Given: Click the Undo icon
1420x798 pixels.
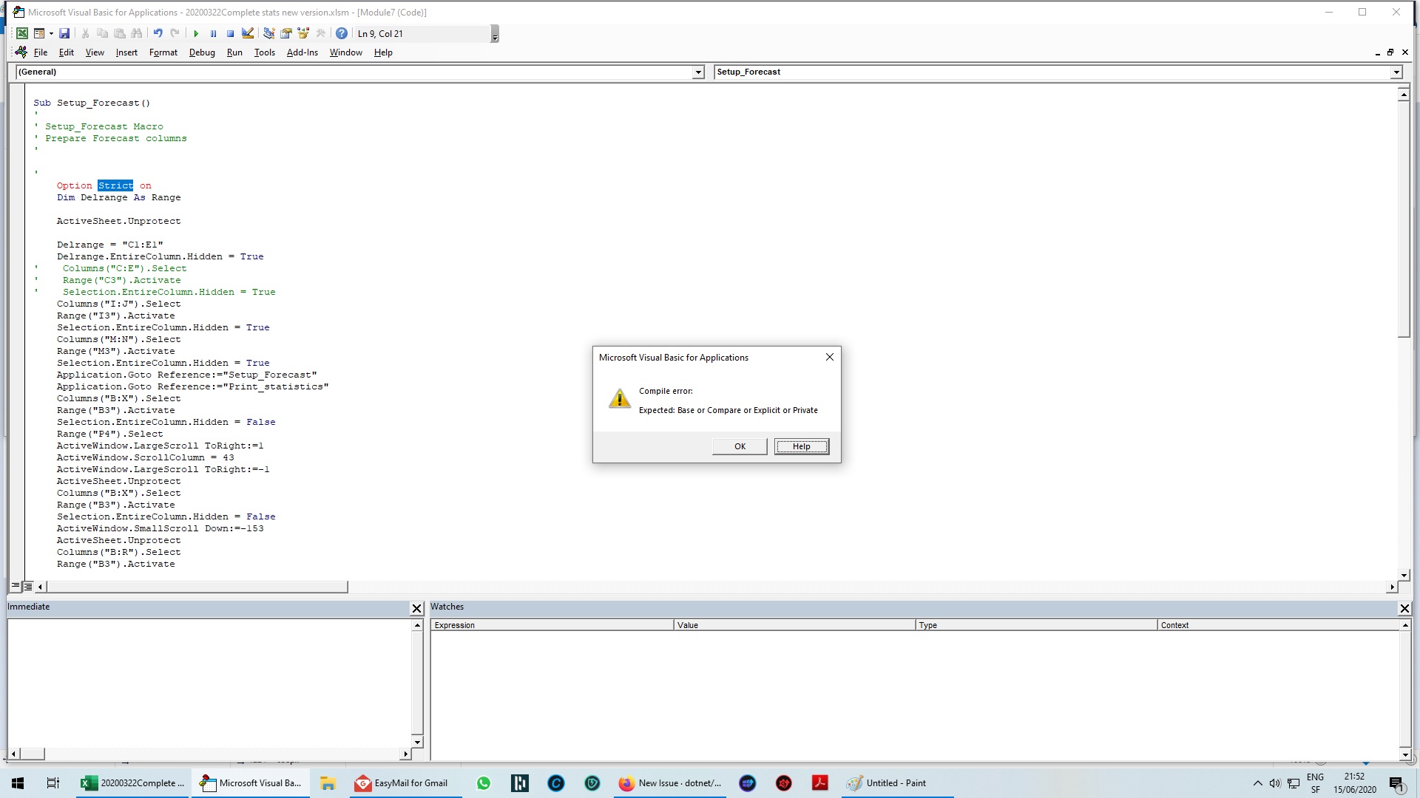Looking at the screenshot, I should [158, 33].
